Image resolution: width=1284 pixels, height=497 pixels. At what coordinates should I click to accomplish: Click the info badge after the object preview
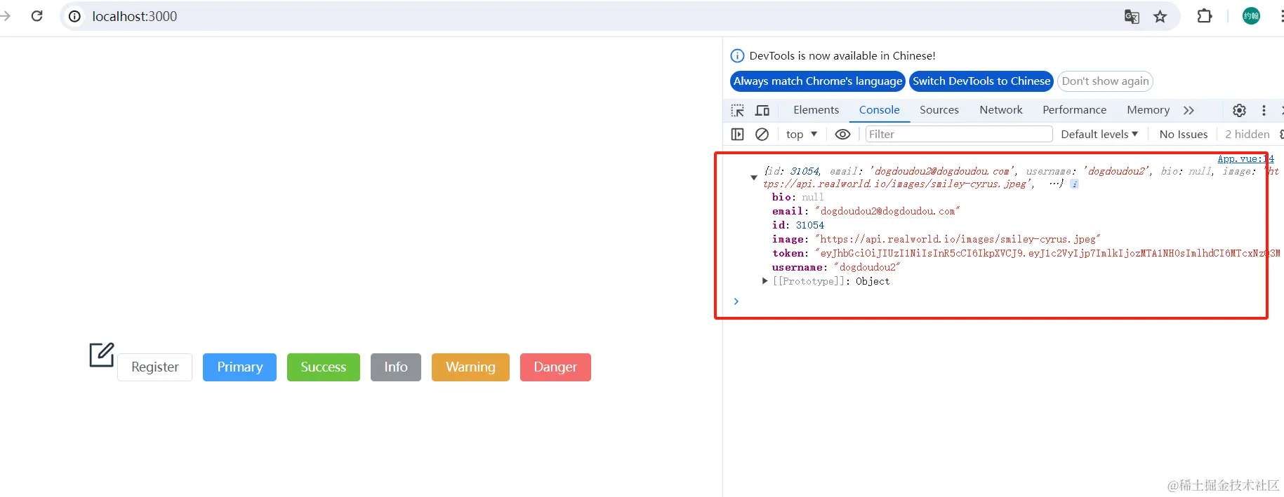click(x=1074, y=184)
